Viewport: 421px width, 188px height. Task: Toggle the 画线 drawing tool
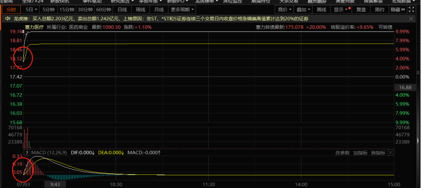click(x=321, y=10)
